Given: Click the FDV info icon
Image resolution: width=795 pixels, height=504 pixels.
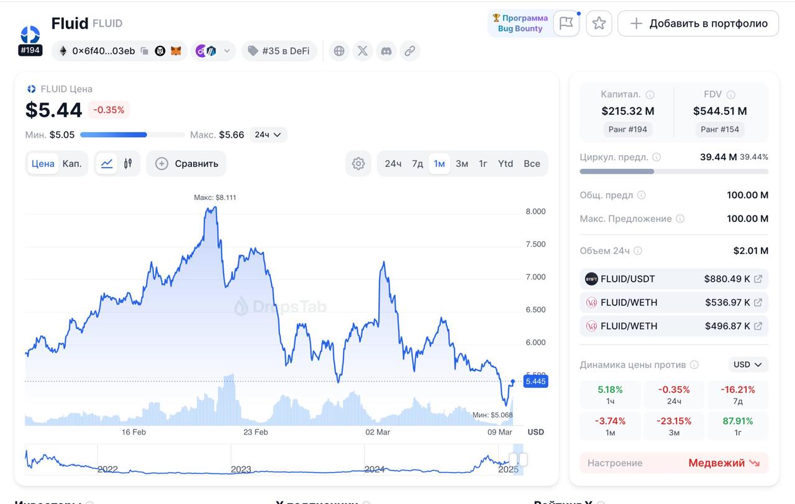Looking at the screenshot, I should coord(731,95).
